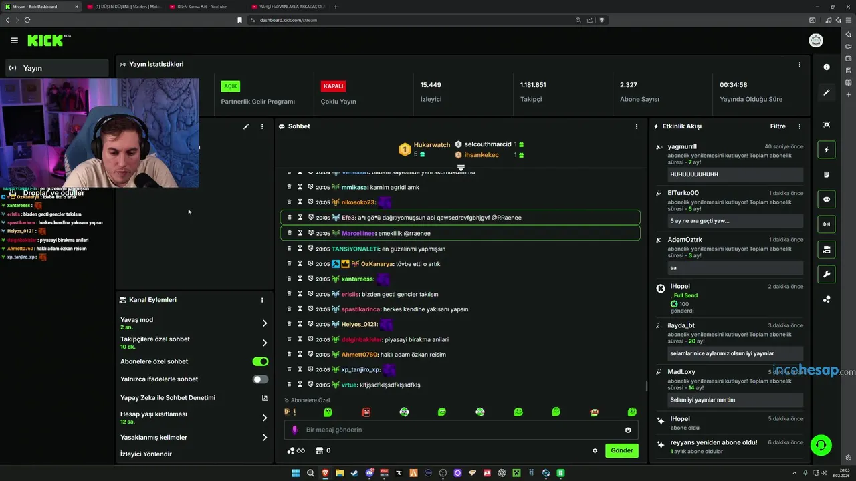Viewport: 856px width, 481px height.
Task: Open the Etkinlik Akışı three-dot menu
Action: pyautogui.click(x=799, y=126)
